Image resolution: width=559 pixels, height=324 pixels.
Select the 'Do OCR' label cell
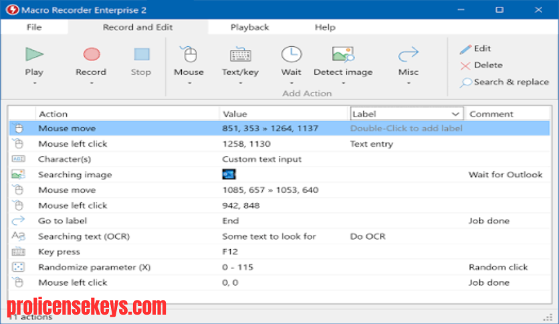coord(368,236)
